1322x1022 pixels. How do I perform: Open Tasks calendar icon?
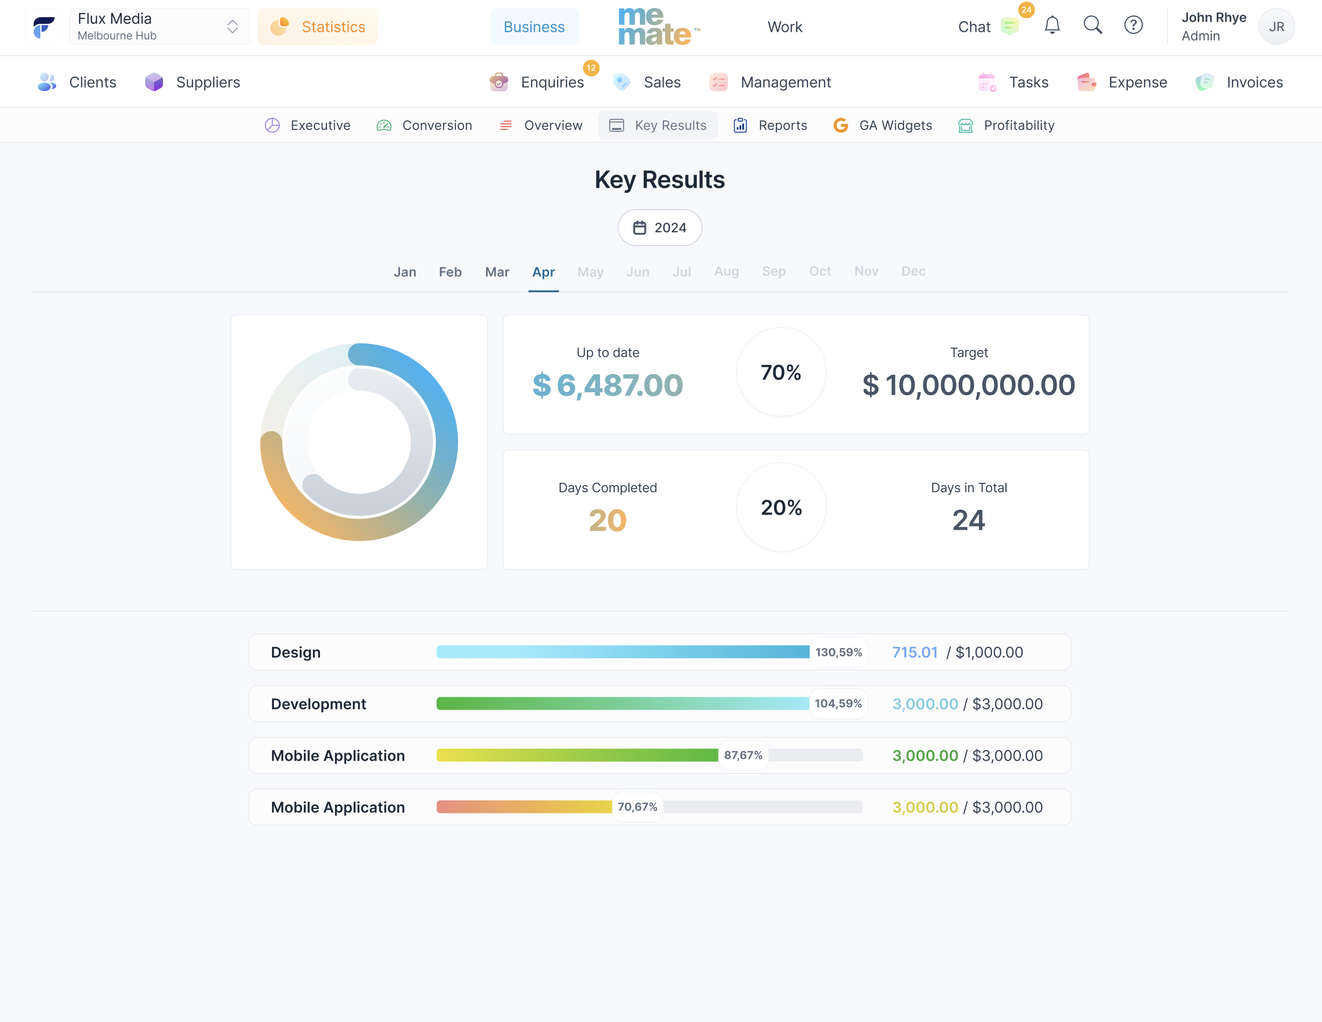tap(986, 82)
